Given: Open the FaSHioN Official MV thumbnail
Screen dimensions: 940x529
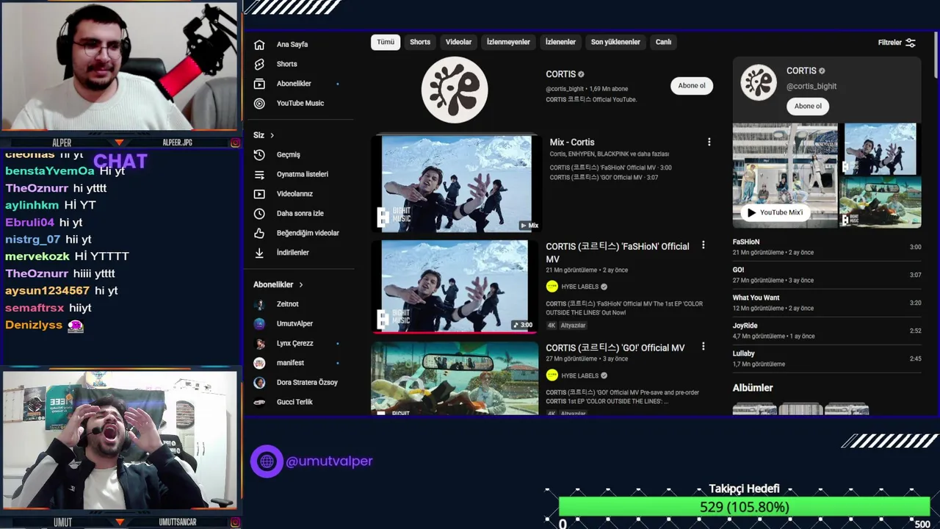Looking at the screenshot, I should click(455, 286).
